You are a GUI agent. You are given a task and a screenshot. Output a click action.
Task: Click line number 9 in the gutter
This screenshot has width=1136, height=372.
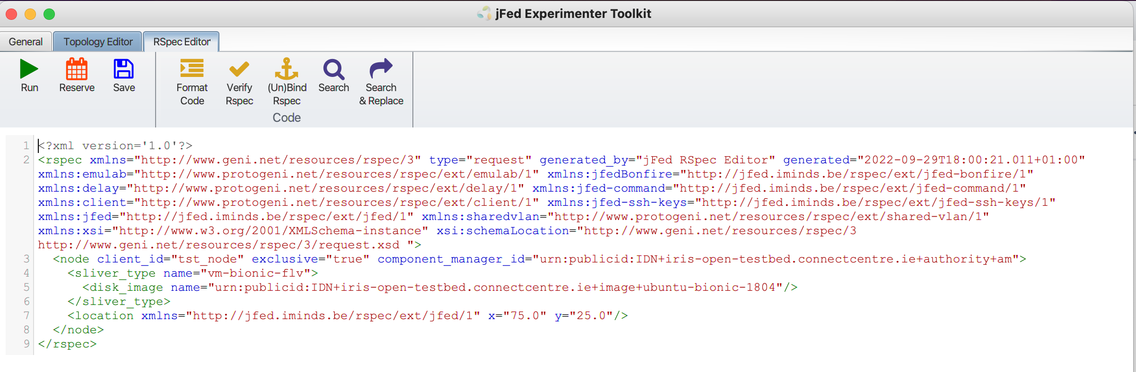coord(26,344)
